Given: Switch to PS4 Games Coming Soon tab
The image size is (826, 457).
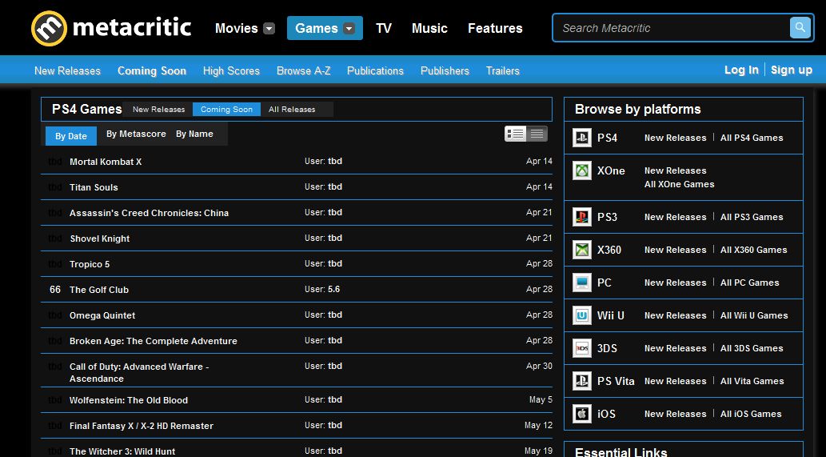Looking at the screenshot, I should click(226, 109).
